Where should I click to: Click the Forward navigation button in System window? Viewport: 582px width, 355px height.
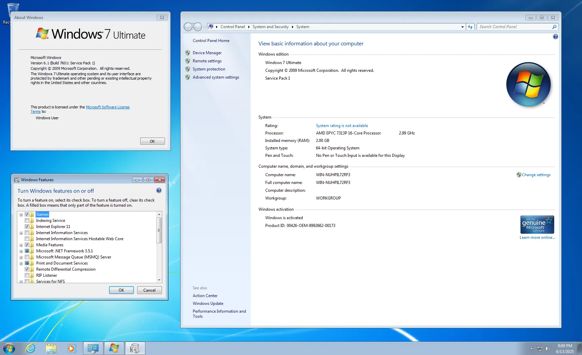[x=198, y=27]
